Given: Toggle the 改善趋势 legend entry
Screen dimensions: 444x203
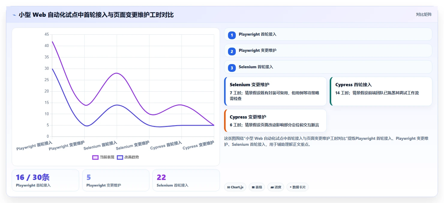Looking at the screenshot, I should [x=128, y=157].
